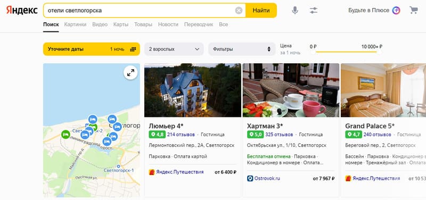The width and height of the screenshot is (426, 200).
Task: Select the green hotel marker at left of map
Action: [65, 135]
